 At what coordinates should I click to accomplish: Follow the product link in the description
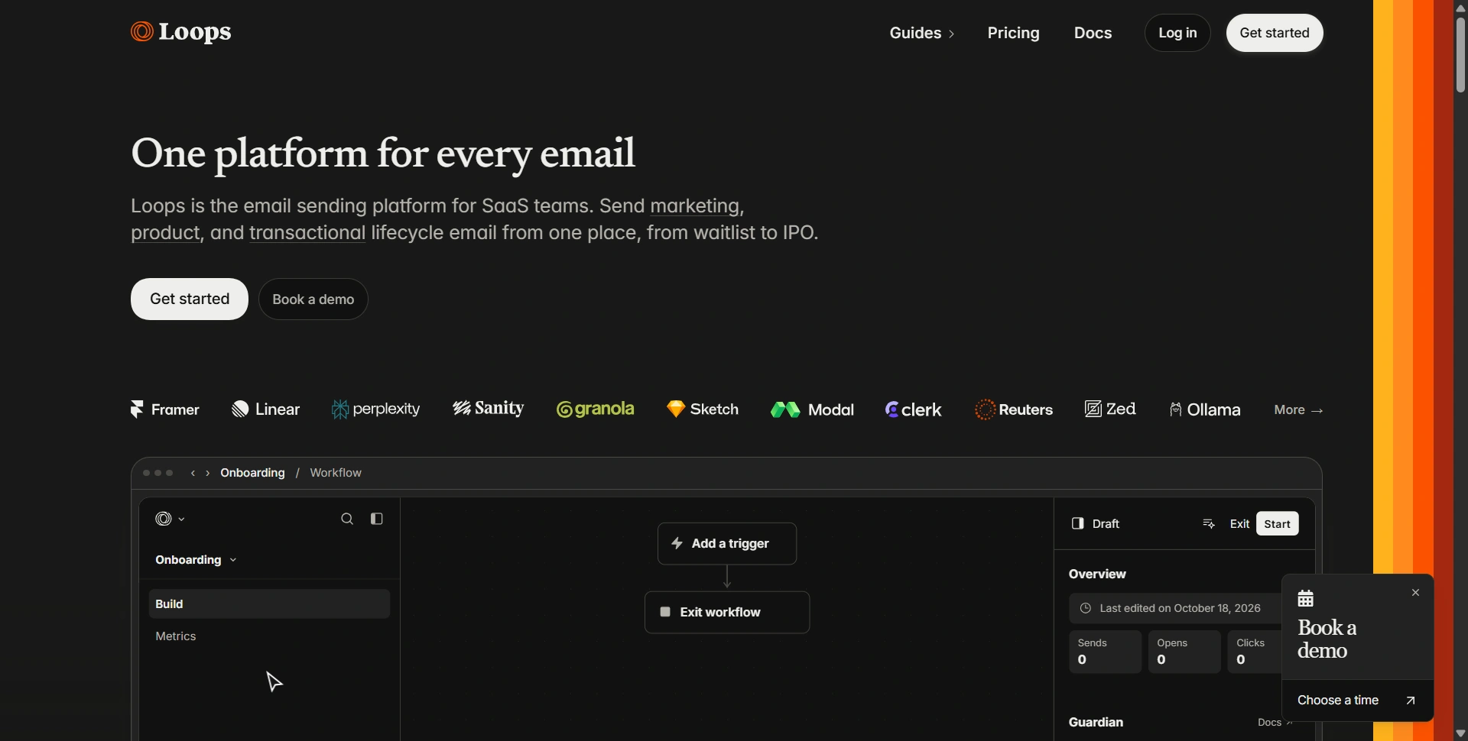[165, 233]
